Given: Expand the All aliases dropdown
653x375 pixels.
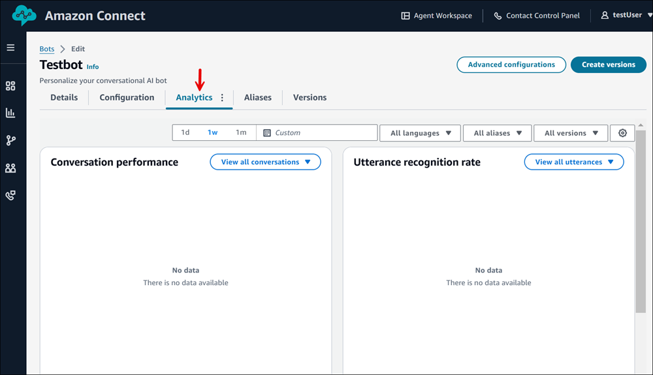Looking at the screenshot, I should (x=498, y=133).
